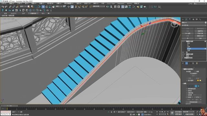Switch to the Create command panel tab
Image resolution: width=207 pixels, height=116 pixels.
[183, 19]
